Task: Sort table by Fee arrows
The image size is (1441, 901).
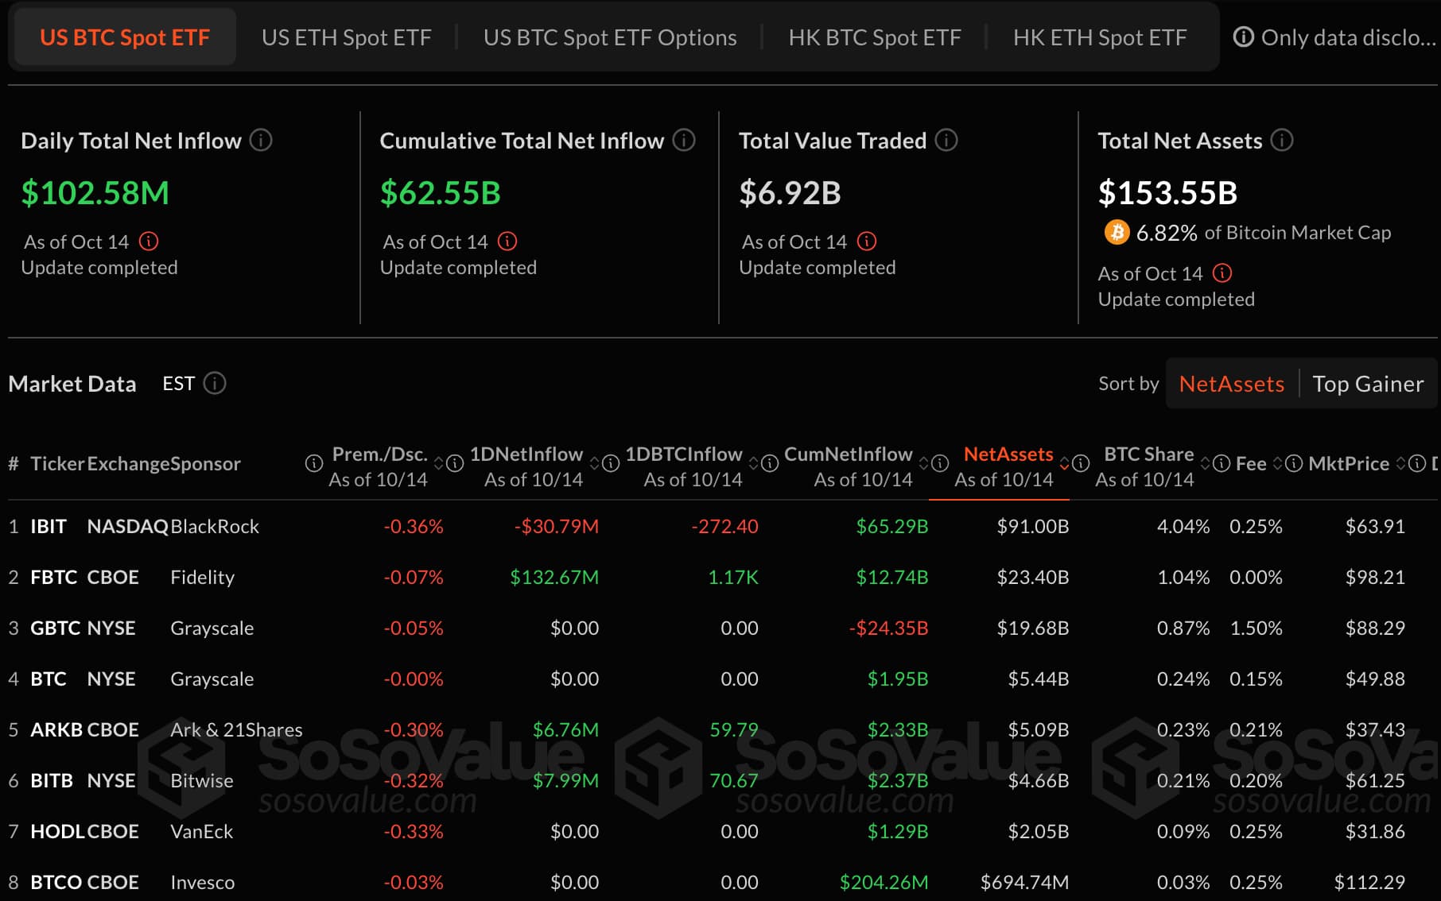Action: [x=1278, y=463]
